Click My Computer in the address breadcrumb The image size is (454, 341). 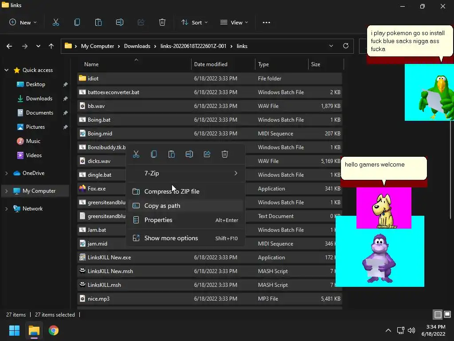coord(97,46)
